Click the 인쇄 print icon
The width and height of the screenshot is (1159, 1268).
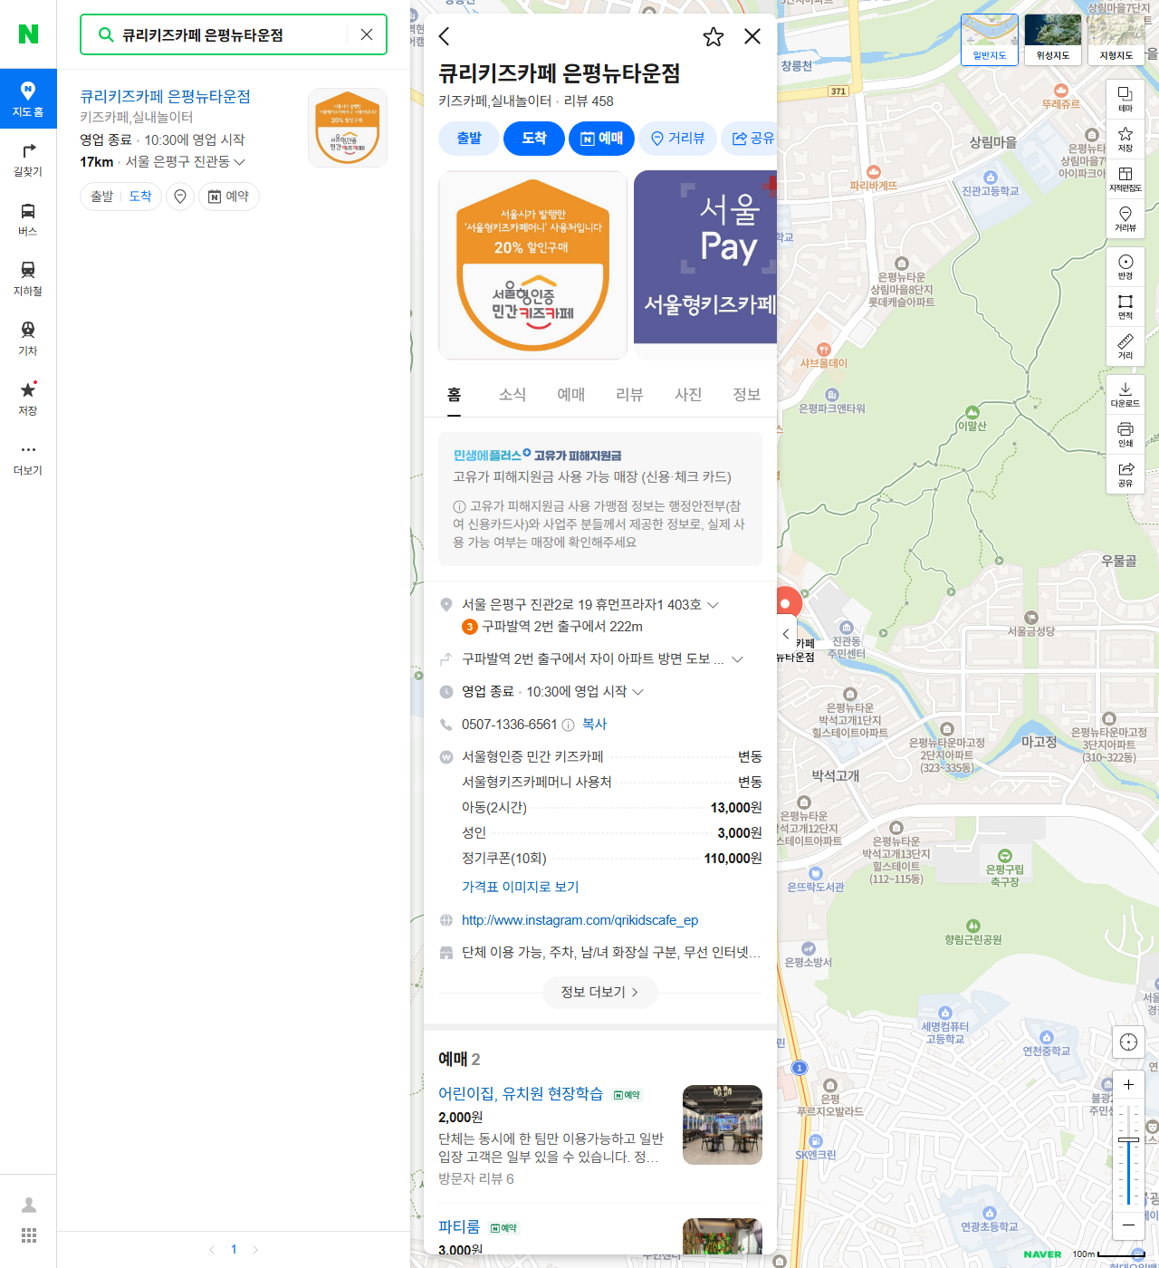point(1125,434)
